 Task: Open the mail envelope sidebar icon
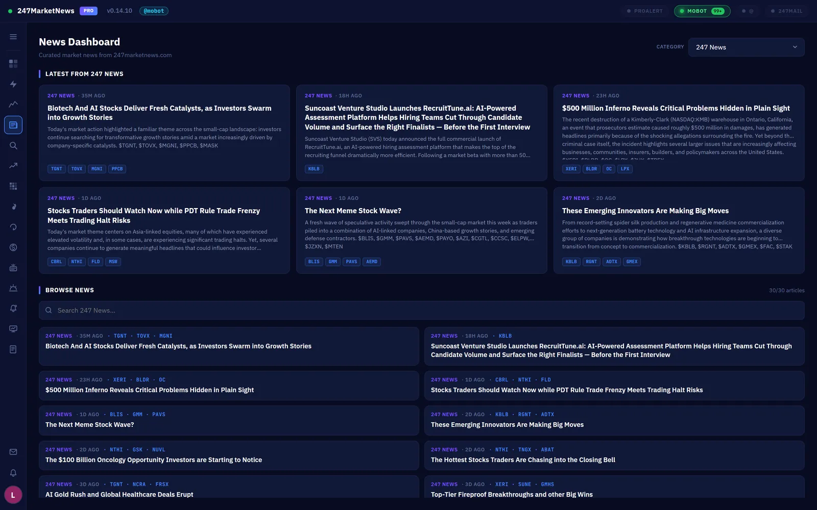pos(13,452)
